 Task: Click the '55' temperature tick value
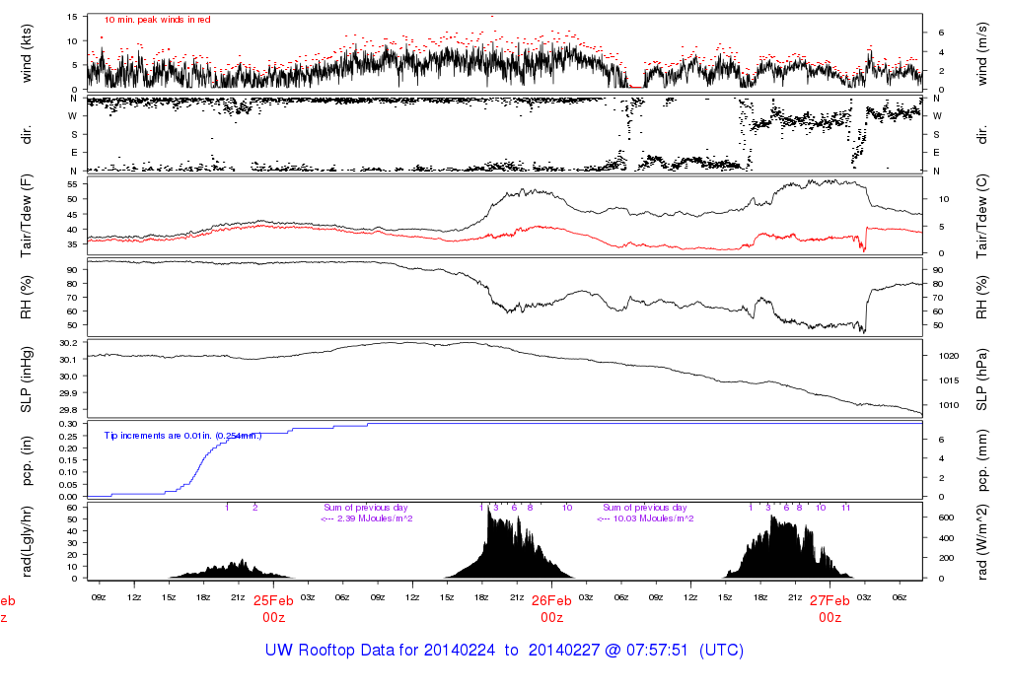pos(72,184)
